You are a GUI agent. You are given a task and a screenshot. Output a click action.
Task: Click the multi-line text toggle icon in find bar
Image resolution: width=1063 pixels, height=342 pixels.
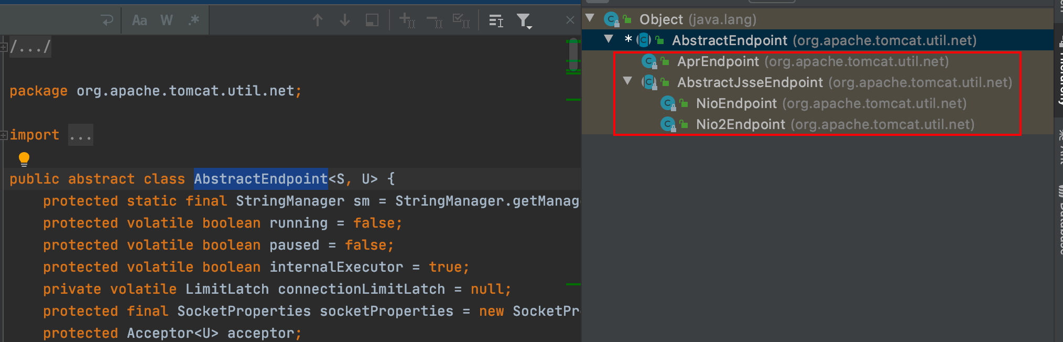[496, 20]
